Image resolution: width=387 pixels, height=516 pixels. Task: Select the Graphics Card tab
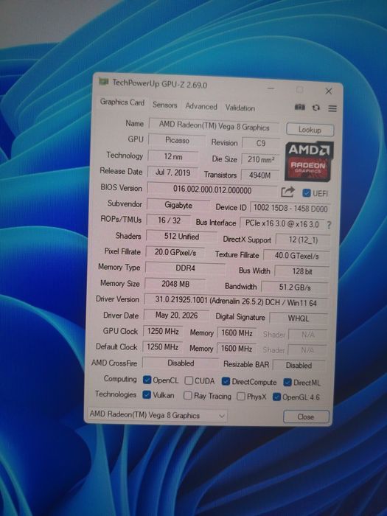click(122, 102)
